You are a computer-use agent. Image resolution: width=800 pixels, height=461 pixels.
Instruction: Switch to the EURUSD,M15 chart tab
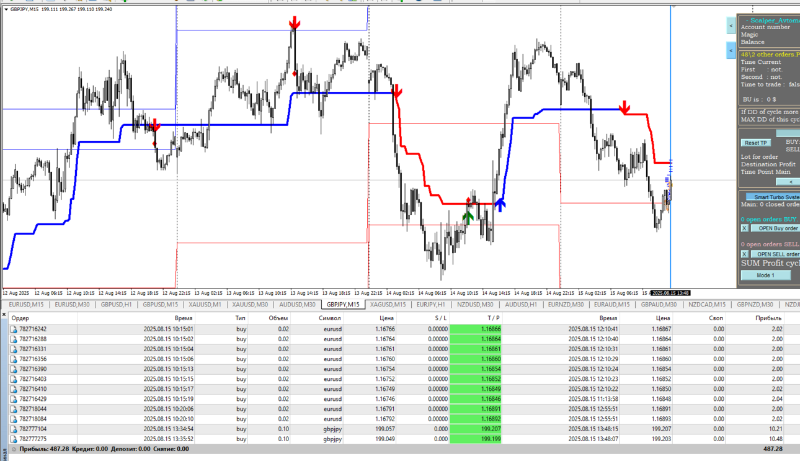(x=26, y=305)
